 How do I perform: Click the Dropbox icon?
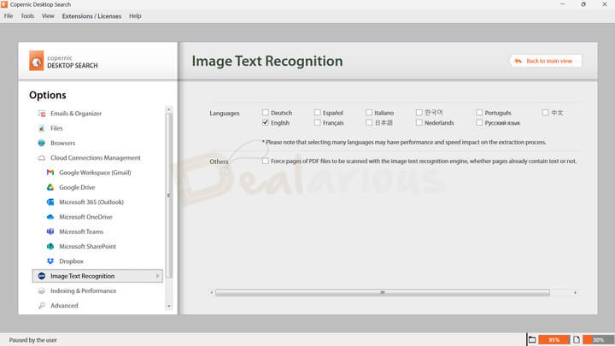(50, 261)
